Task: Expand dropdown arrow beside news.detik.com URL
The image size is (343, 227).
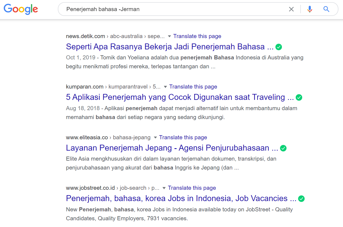Action: 169,36
